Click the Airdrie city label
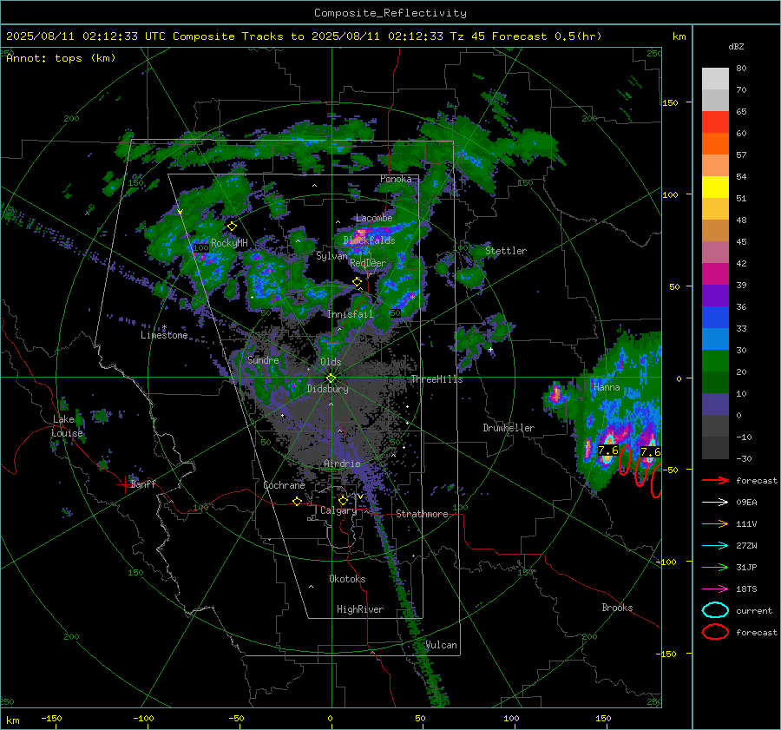The width and height of the screenshot is (781, 730). point(342,464)
